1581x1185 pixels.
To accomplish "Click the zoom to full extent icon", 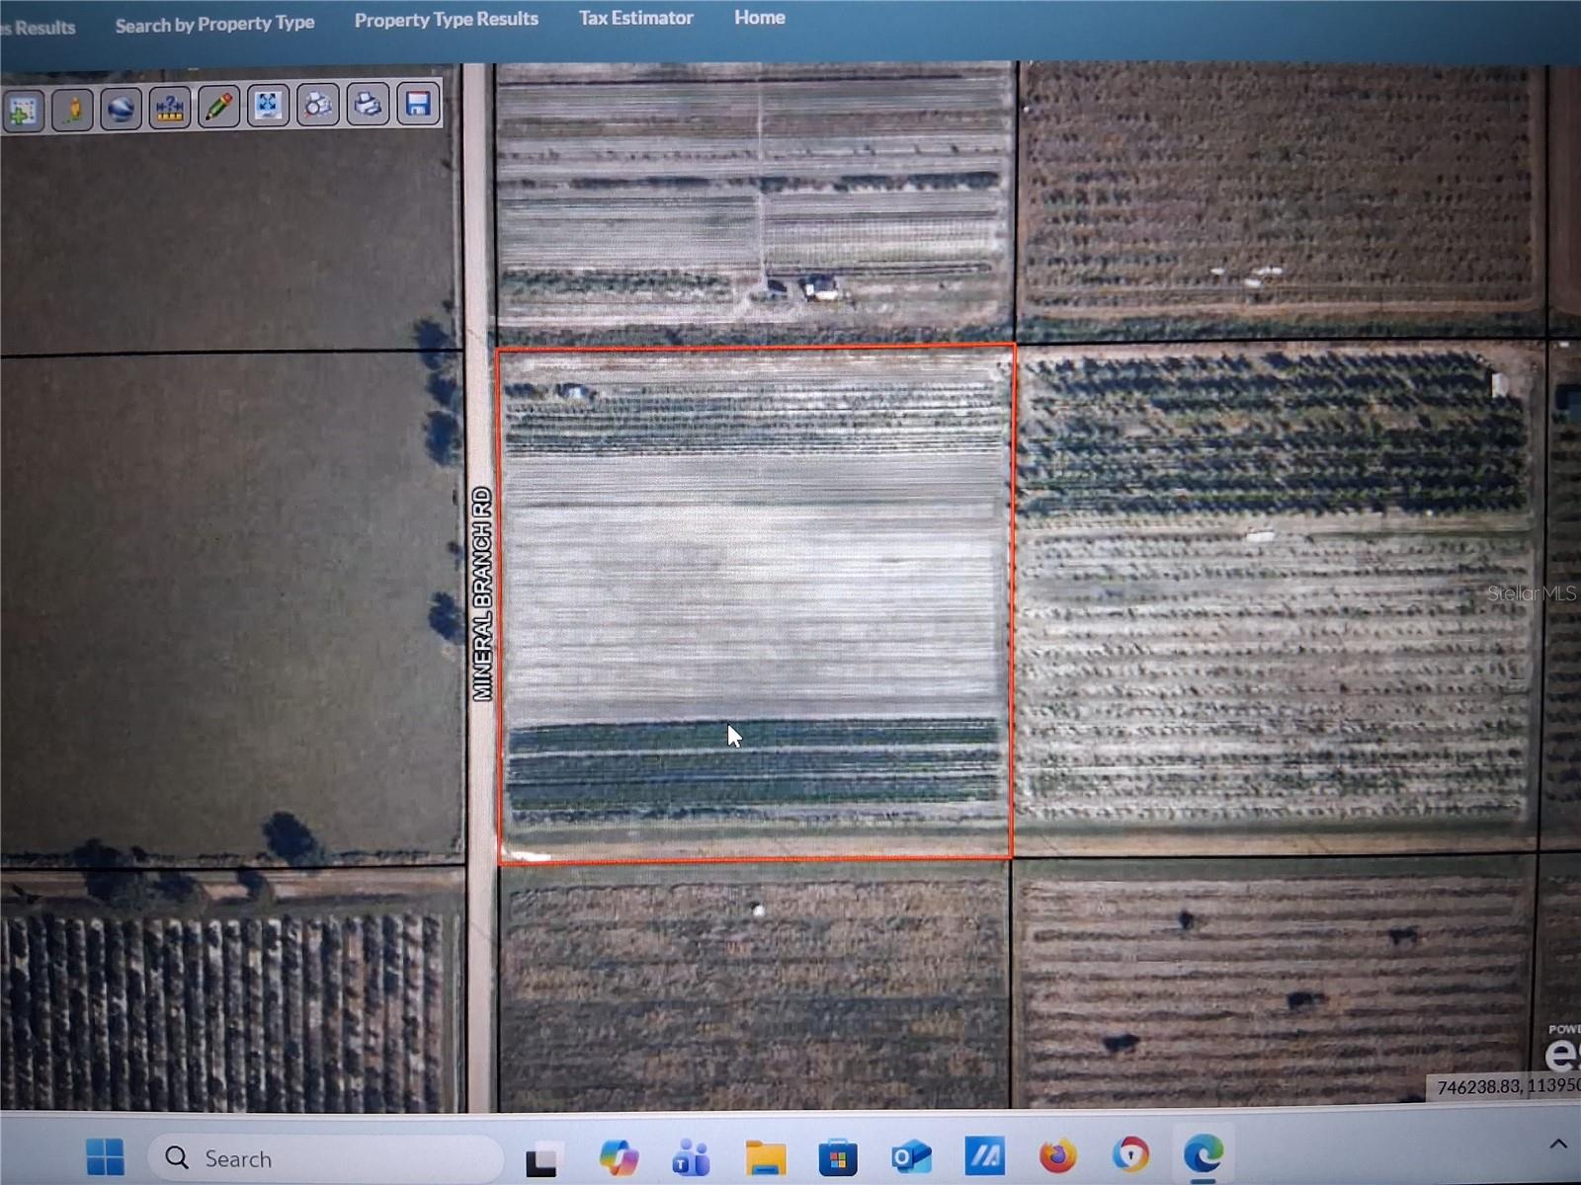I will pos(268,105).
